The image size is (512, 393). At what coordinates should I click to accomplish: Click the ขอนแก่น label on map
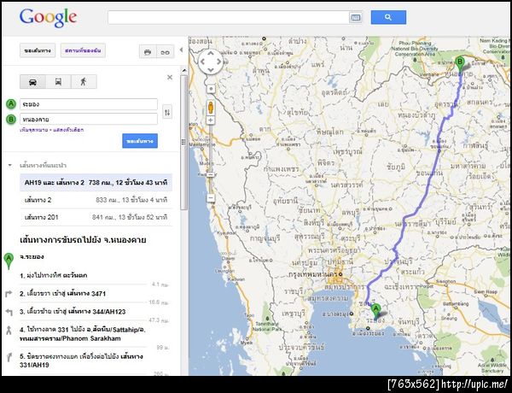[429, 173]
